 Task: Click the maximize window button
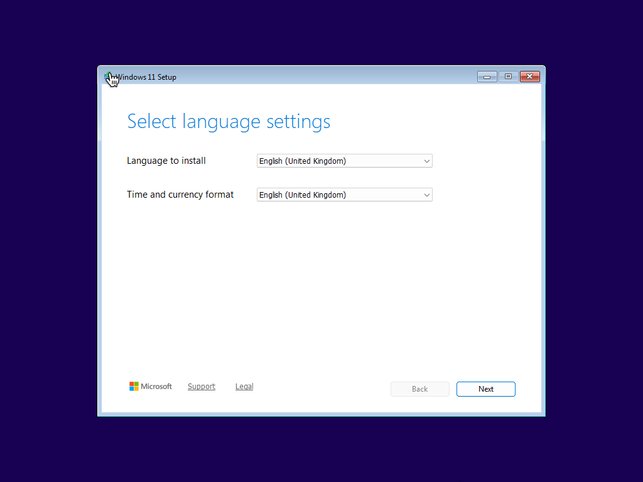pos(508,76)
